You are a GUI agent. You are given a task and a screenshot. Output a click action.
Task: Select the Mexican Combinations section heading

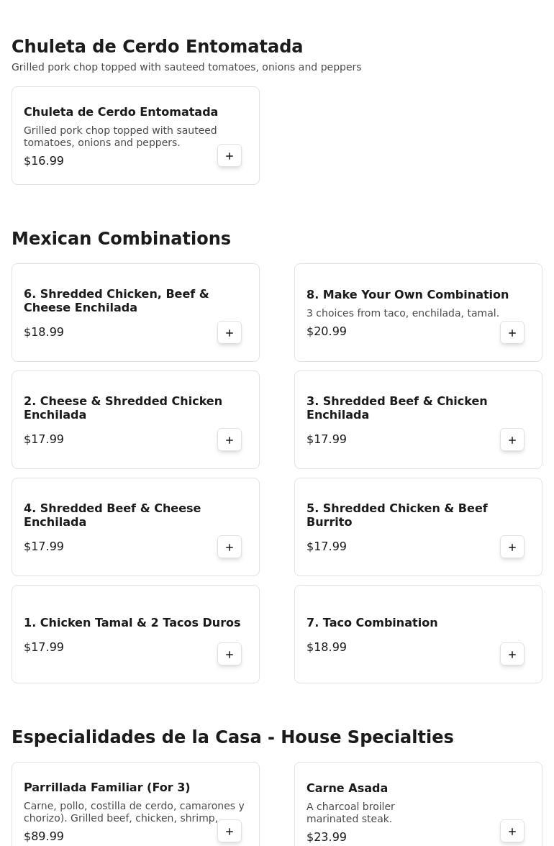coord(121,239)
